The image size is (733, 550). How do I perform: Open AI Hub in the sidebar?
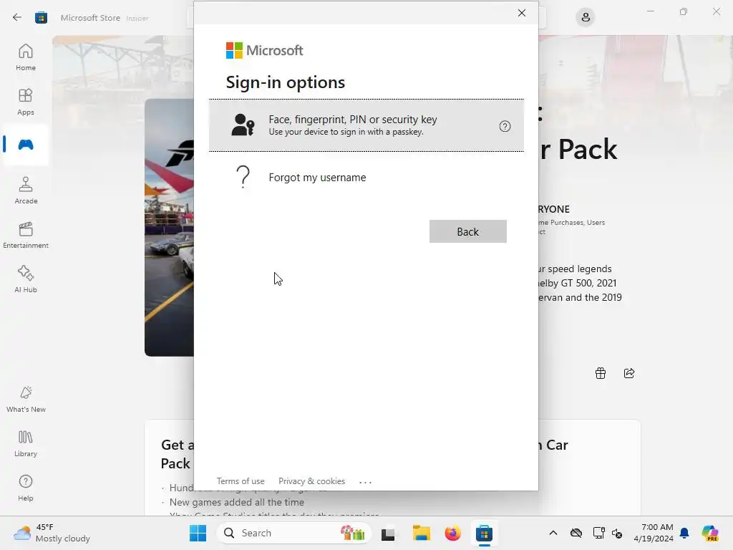click(x=26, y=279)
